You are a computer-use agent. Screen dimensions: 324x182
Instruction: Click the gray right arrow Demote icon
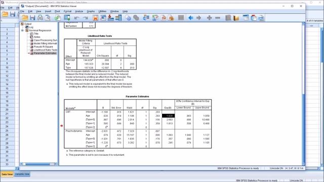pos(198,18)
